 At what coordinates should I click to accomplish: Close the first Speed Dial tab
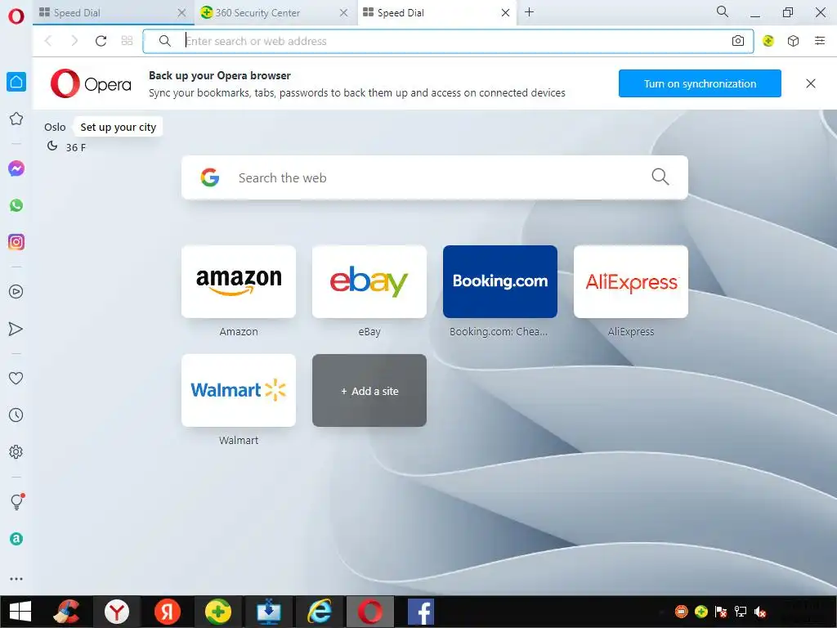click(x=181, y=13)
